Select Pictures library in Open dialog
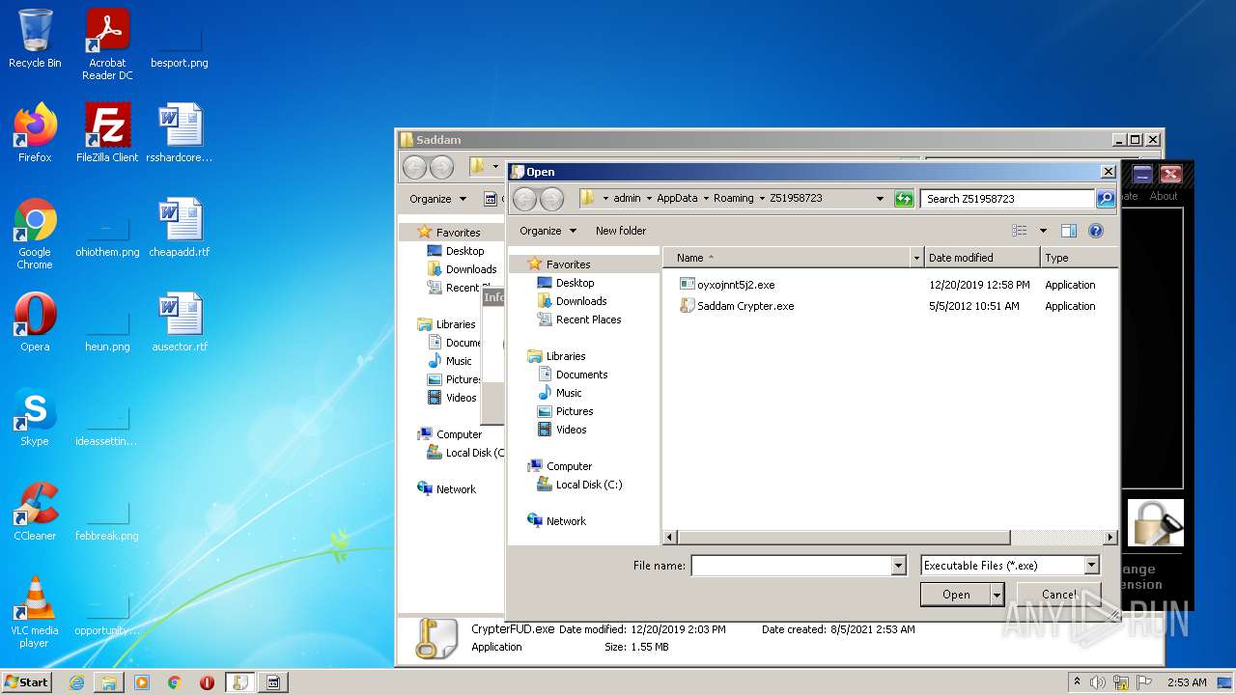 pyautogui.click(x=575, y=411)
